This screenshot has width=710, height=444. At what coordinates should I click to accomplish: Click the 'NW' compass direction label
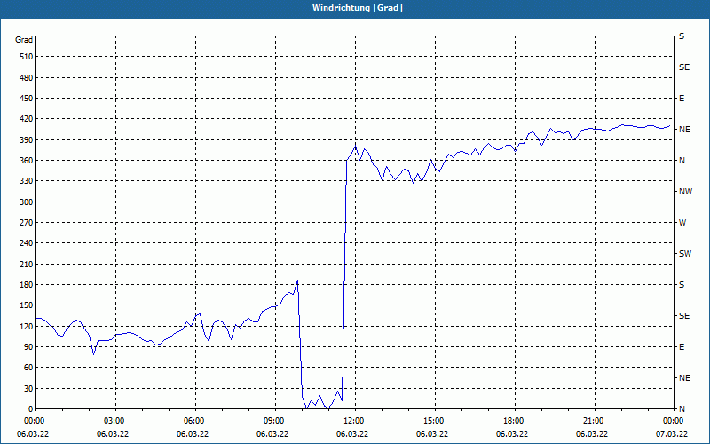685,192
